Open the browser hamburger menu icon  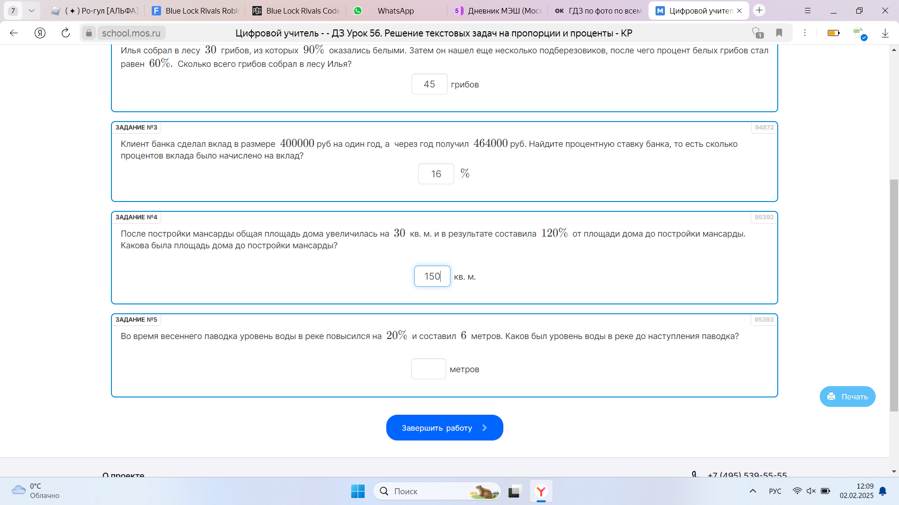click(x=808, y=10)
